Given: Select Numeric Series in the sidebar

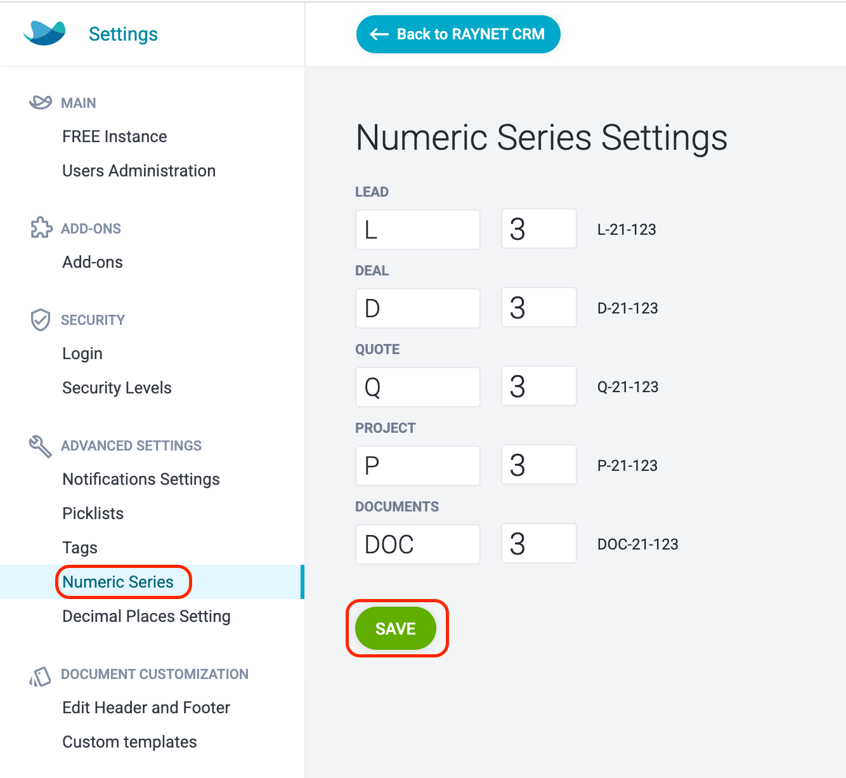Looking at the screenshot, I should [x=118, y=582].
